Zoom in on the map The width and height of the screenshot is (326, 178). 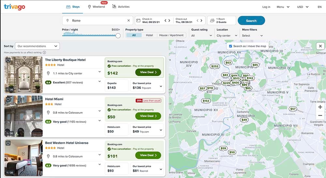pos(320,107)
